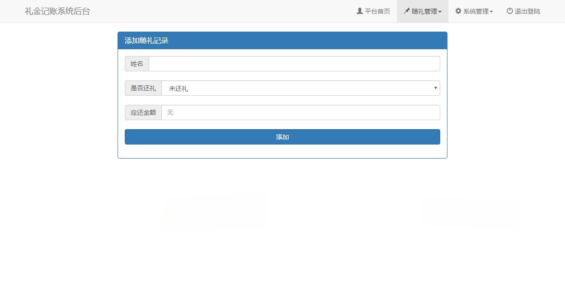Viewport: 565px width, 299px height.
Task: Click the pushpin icon on 随礼管理
Action: click(406, 11)
